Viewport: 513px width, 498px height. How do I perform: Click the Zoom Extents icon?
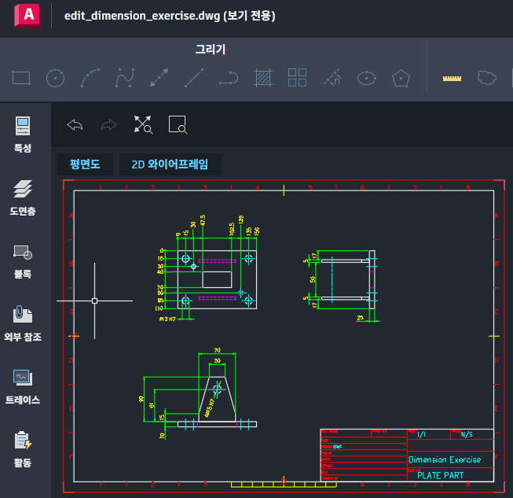[143, 124]
